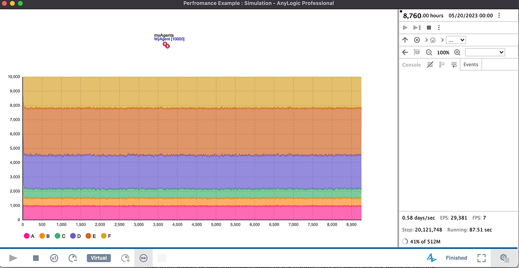
Task: Click the 10,000 y-axis label
Action: [14, 77]
